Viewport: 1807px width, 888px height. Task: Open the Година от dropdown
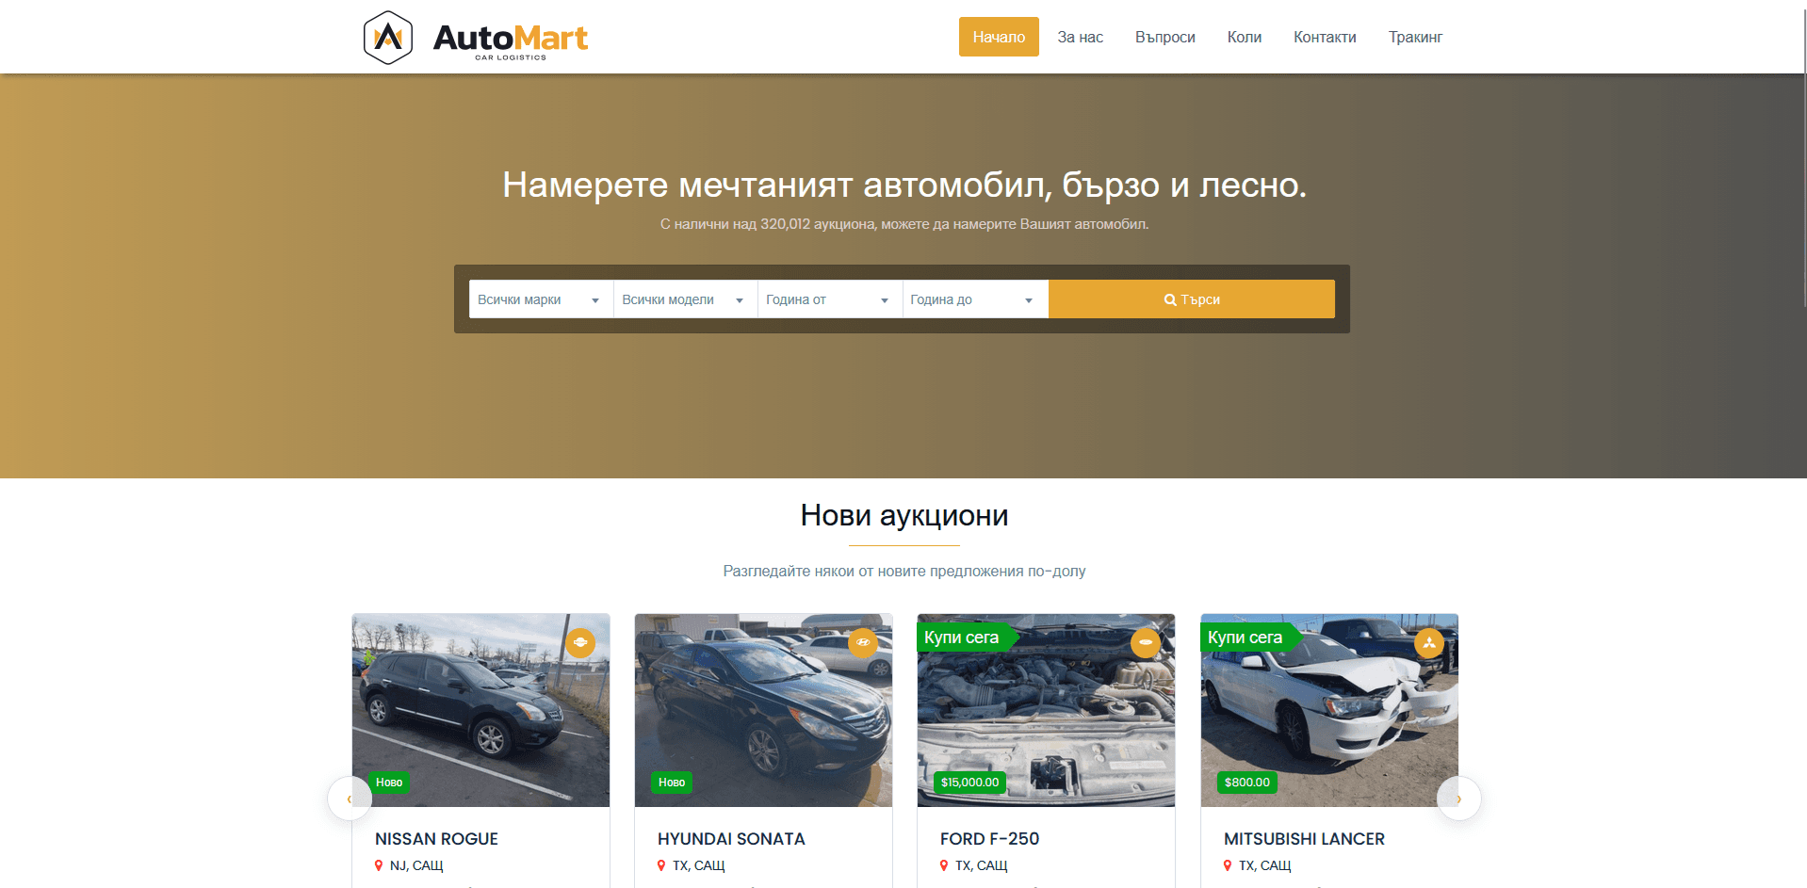pyautogui.click(x=828, y=299)
